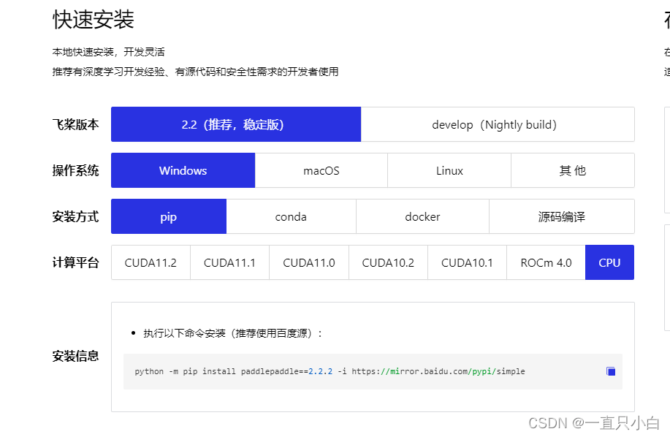Click the 安装信息 row label

click(76, 356)
